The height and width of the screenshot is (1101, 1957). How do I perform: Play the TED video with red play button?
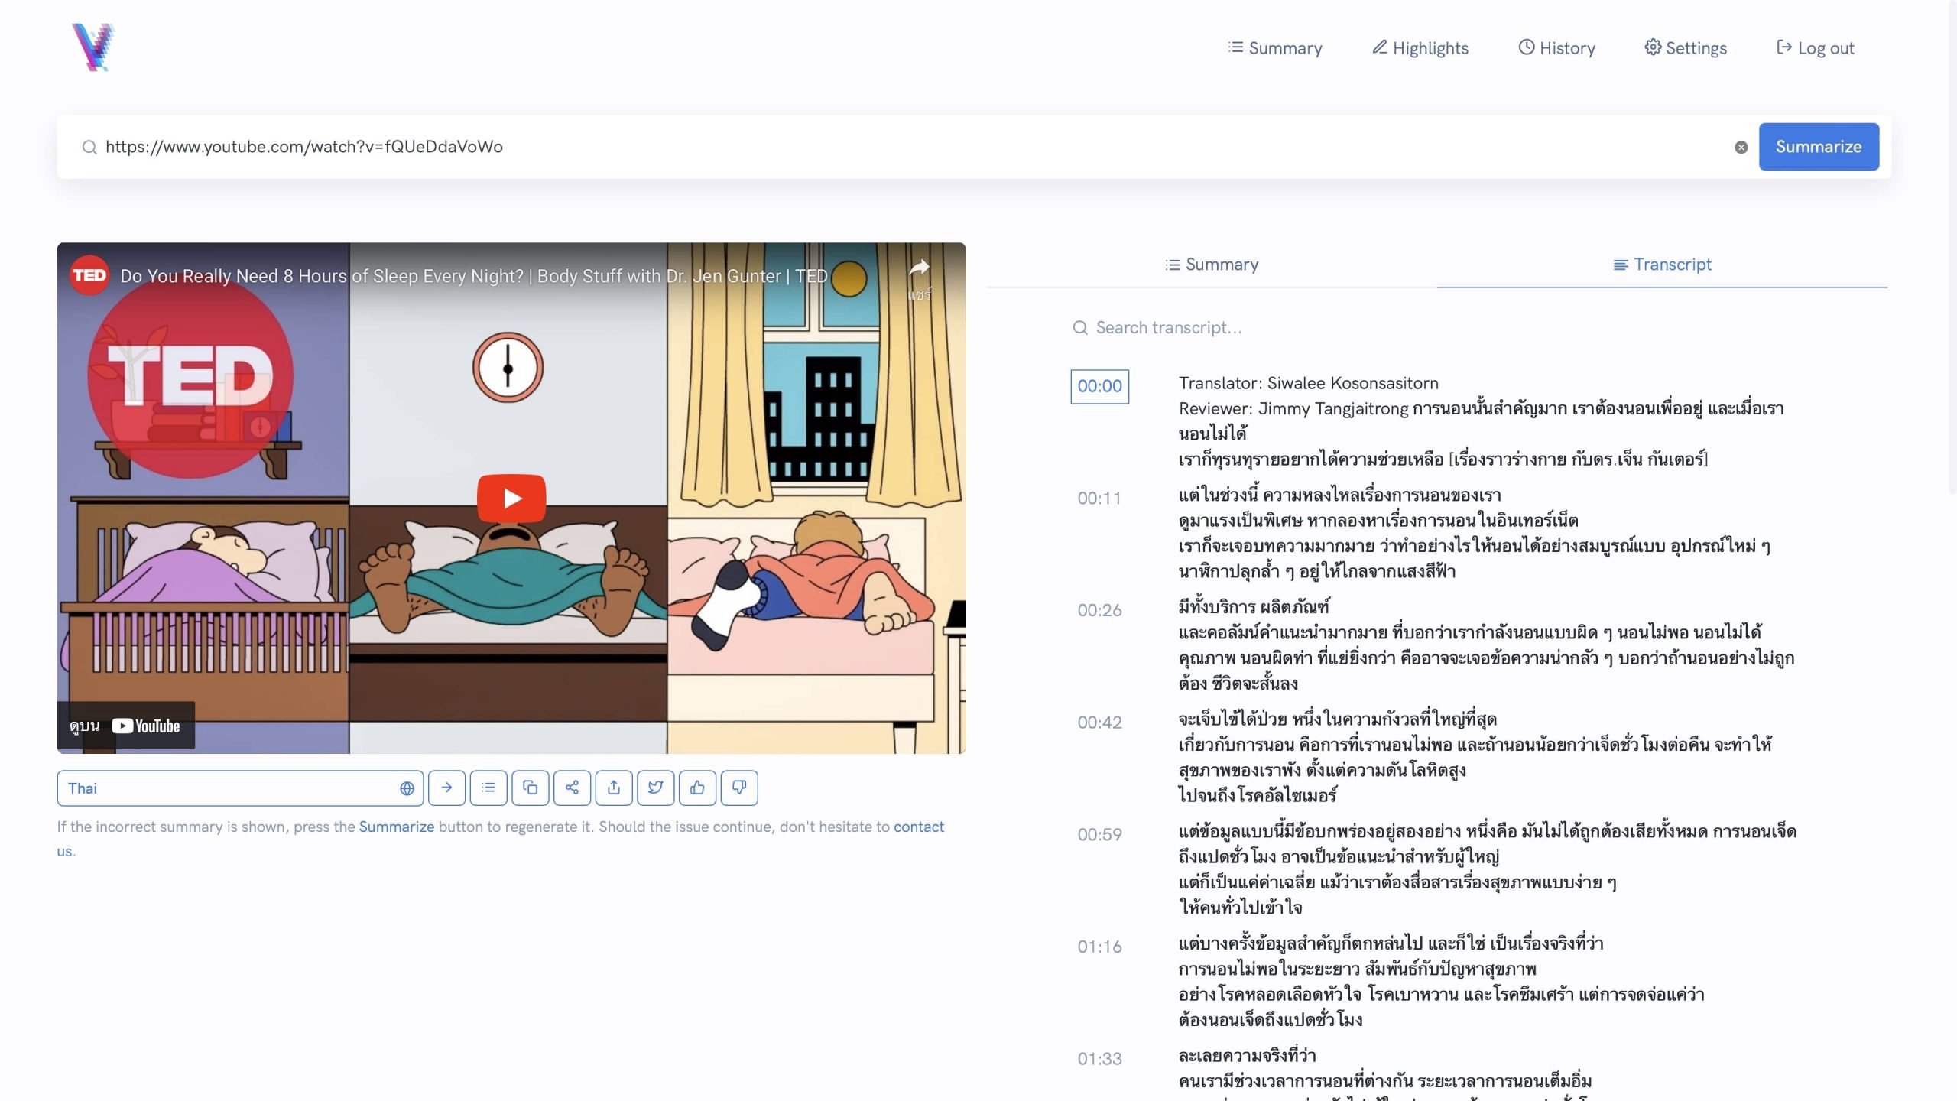[511, 499]
